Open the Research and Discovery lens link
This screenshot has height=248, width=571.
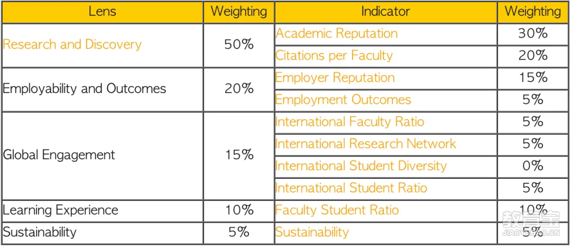(x=72, y=44)
